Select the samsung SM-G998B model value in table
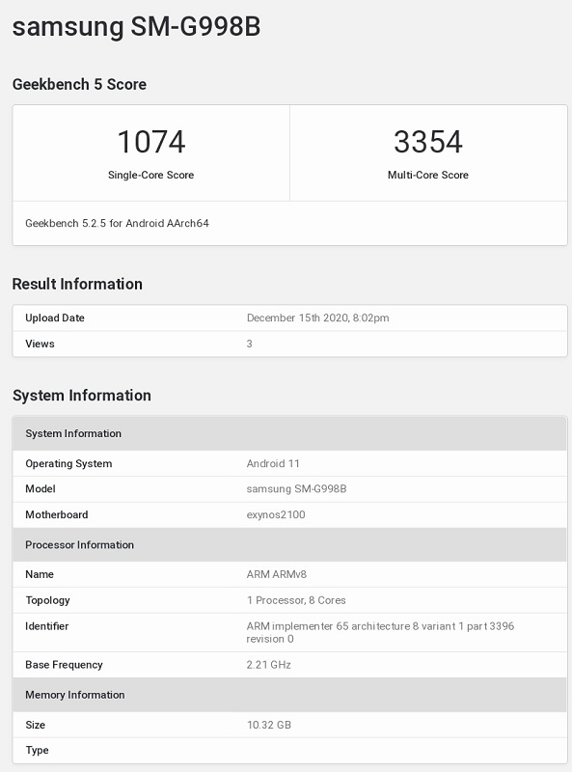572x772 pixels. click(x=296, y=489)
